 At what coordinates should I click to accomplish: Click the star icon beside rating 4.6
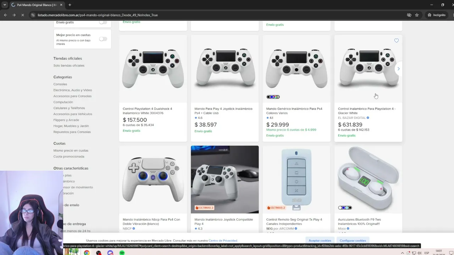click(196, 118)
